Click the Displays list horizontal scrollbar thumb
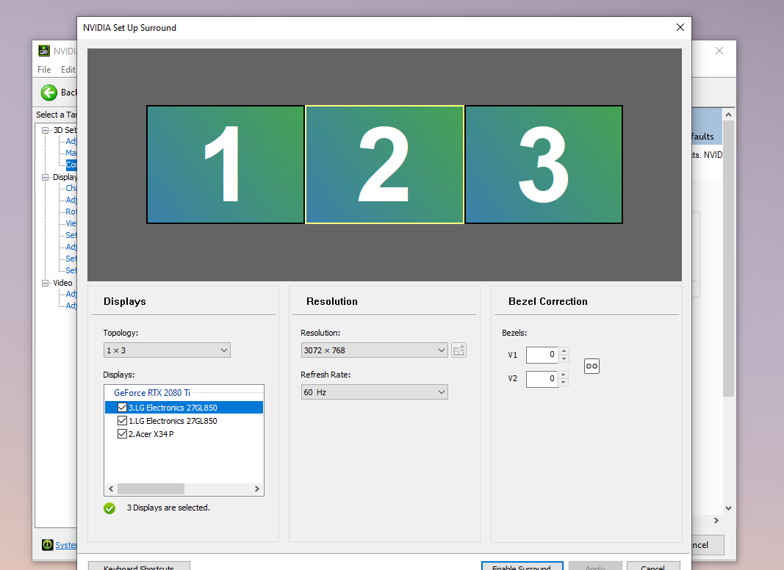 [151, 488]
